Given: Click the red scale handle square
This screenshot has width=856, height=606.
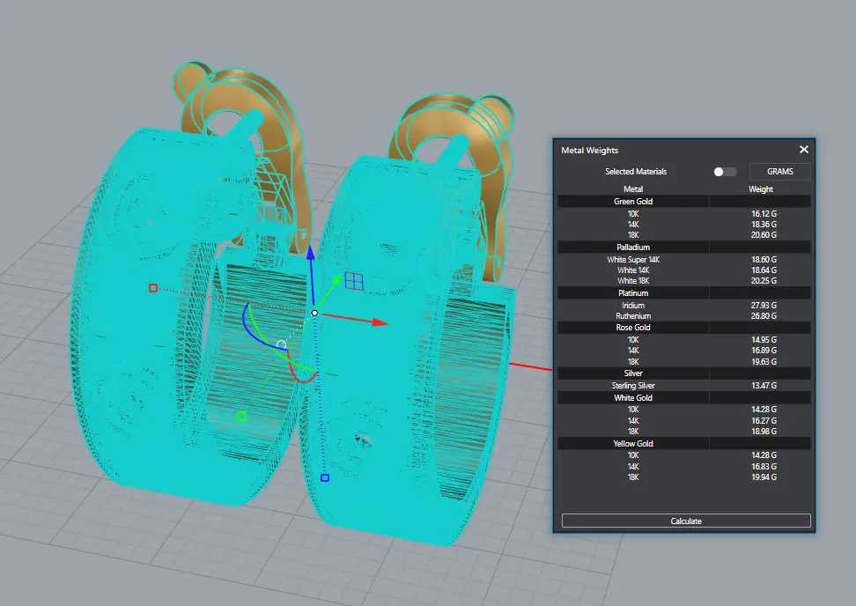Looking at the screenshot, I should pos(153,288).
